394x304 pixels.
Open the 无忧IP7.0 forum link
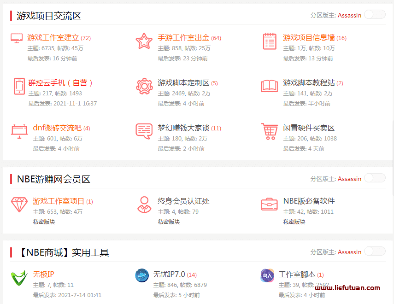169,274
